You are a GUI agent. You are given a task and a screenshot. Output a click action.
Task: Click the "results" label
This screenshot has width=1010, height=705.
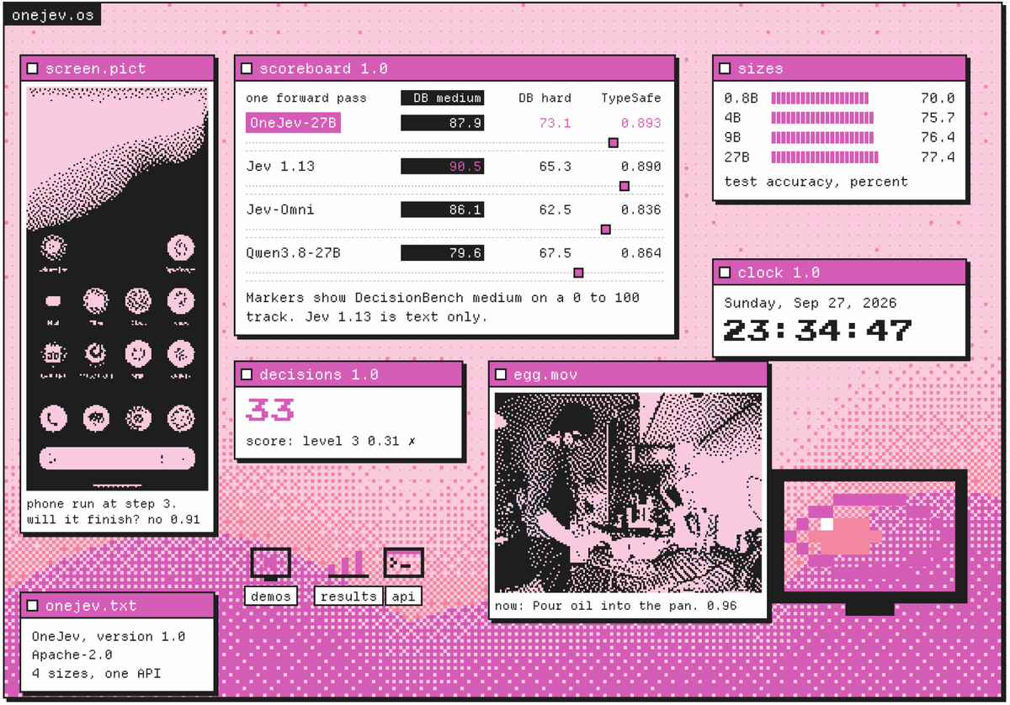(x=348, y=596)
